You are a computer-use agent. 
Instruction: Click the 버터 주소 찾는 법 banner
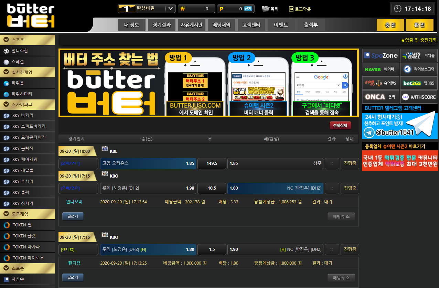(208, 83)
